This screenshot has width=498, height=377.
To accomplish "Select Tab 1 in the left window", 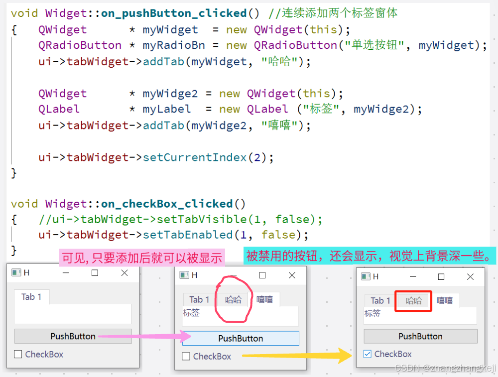I will [x=31, y=297].
